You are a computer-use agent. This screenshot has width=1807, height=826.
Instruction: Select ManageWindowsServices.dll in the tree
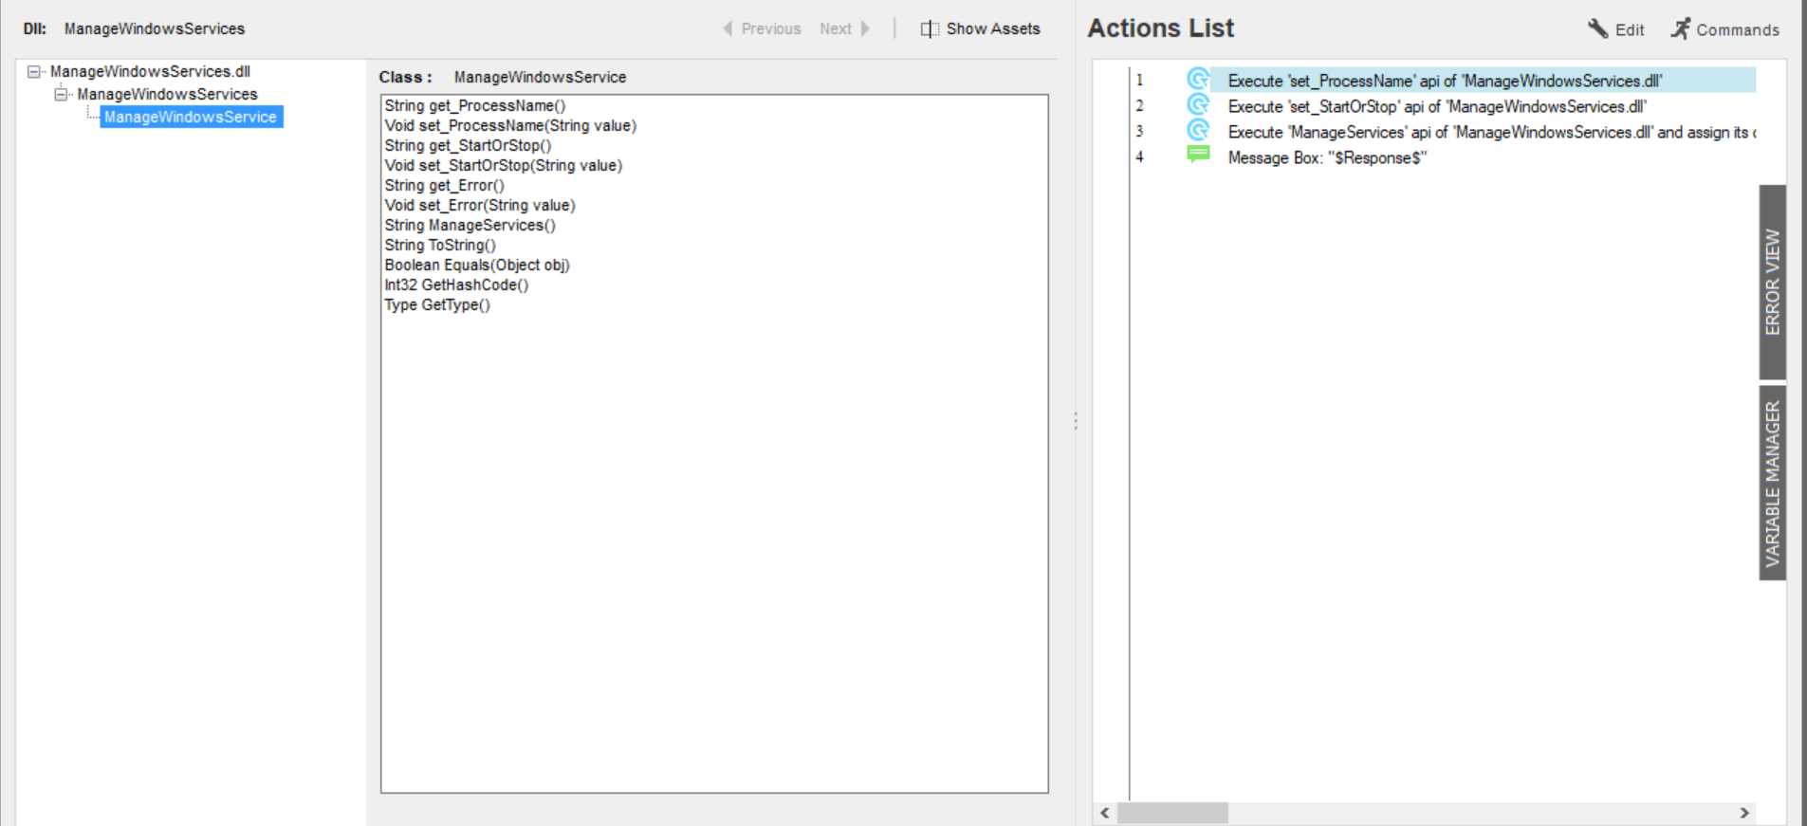pos(150,71)
